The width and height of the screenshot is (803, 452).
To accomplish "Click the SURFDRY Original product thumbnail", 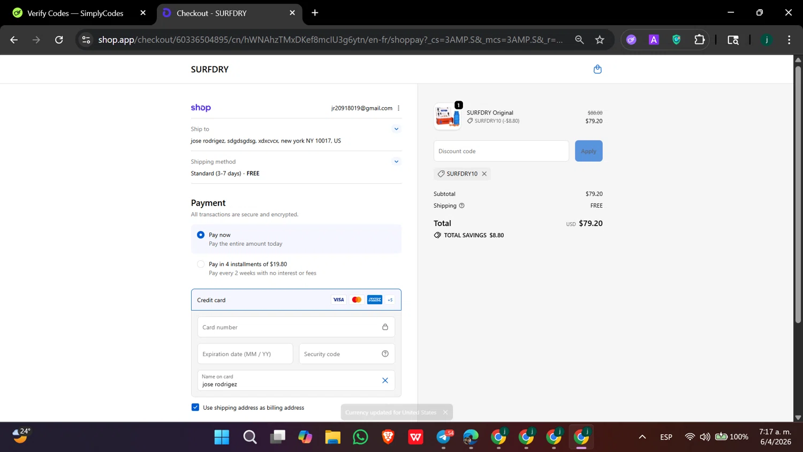I will point(448,116).
